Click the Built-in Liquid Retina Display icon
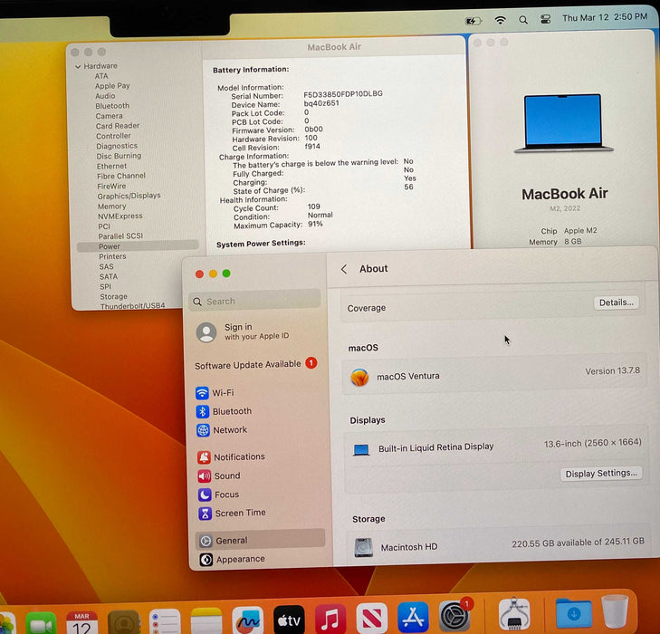Viewport: 660px width, 634px height. 361,450
